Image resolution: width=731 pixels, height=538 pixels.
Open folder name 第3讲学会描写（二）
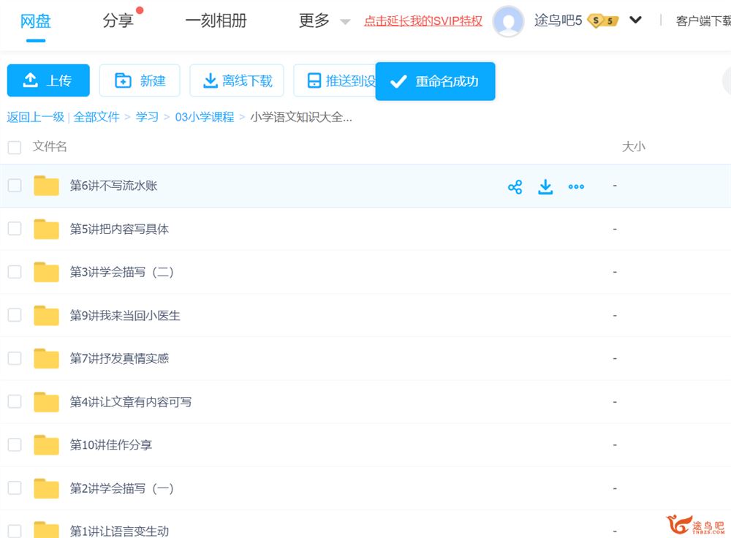pos(121,272)
